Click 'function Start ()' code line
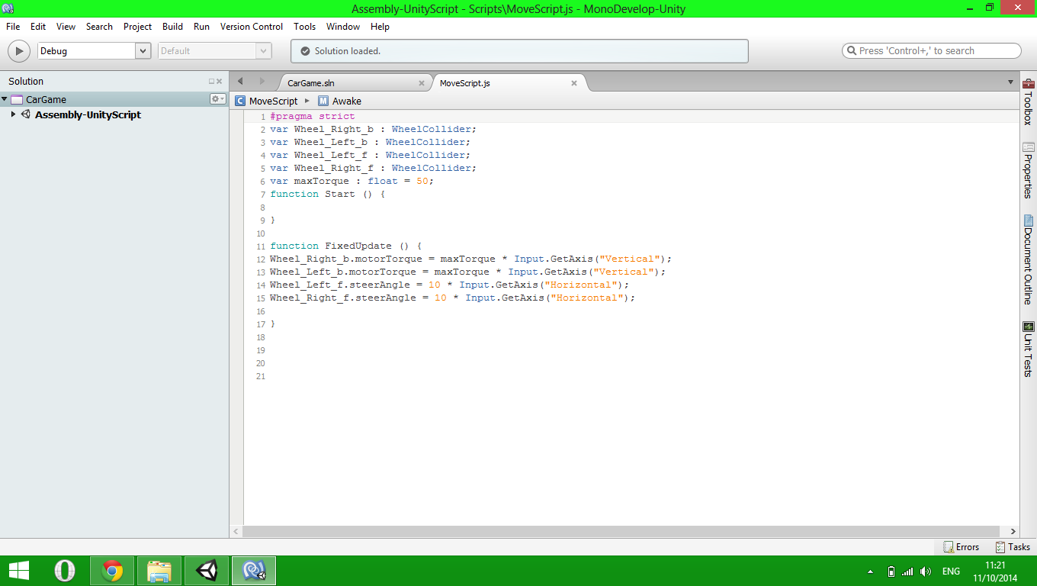 [328, 194]
